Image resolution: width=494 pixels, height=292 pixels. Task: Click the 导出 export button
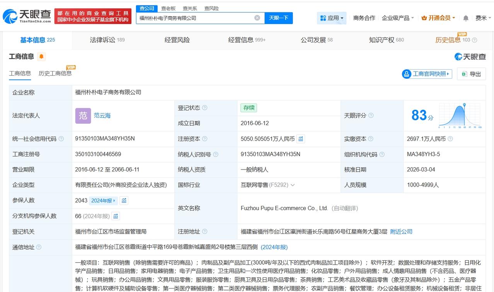coord(472,74)
